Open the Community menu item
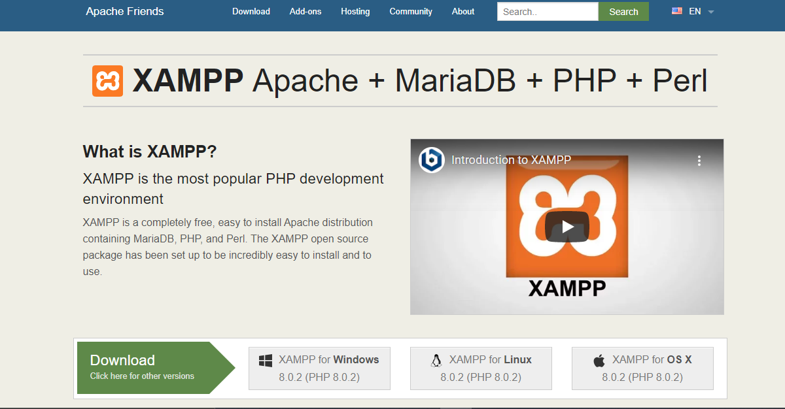The height and width of the screenshot is (409, 785). 411,11
